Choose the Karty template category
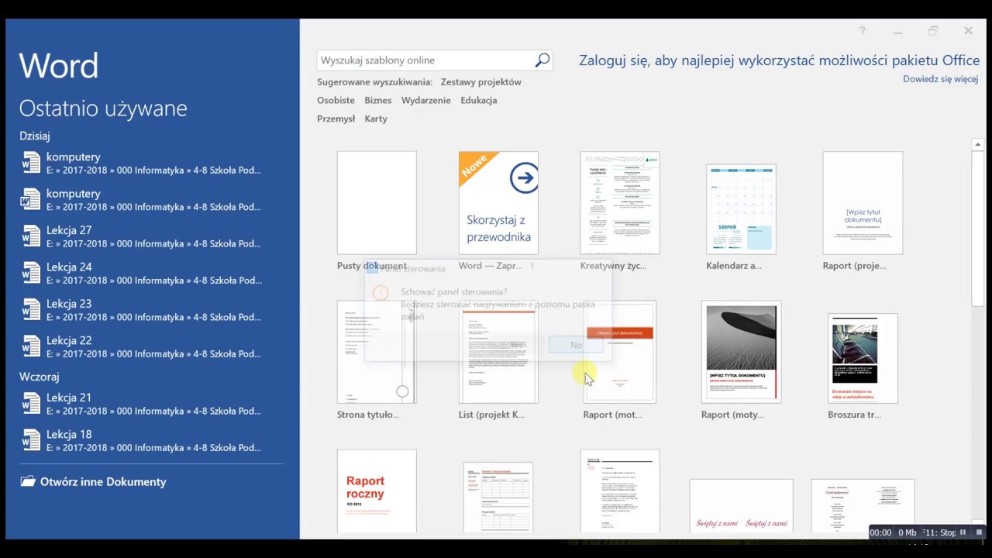Viewport: 992px width, 558px height. tap(376, 119)
